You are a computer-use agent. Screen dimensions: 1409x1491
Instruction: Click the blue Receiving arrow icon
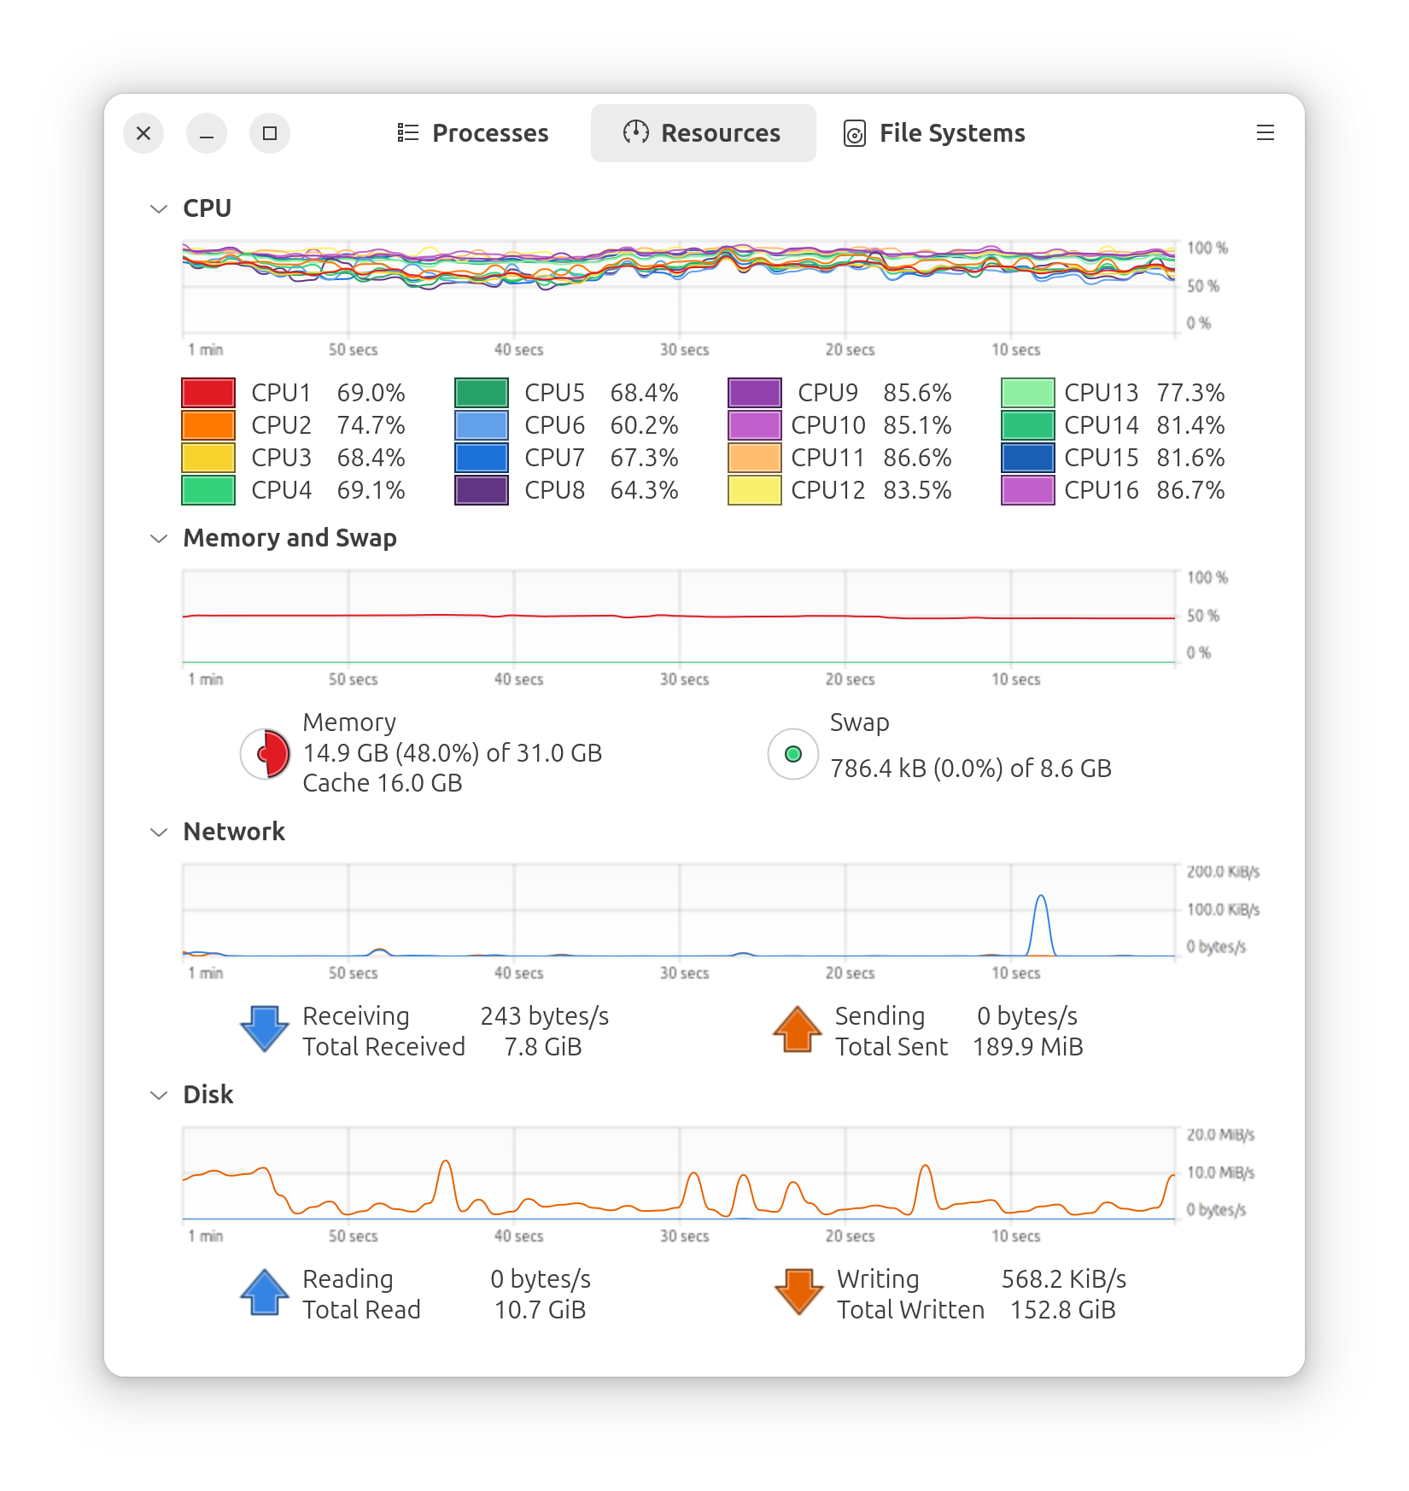tap(265, 1029)
